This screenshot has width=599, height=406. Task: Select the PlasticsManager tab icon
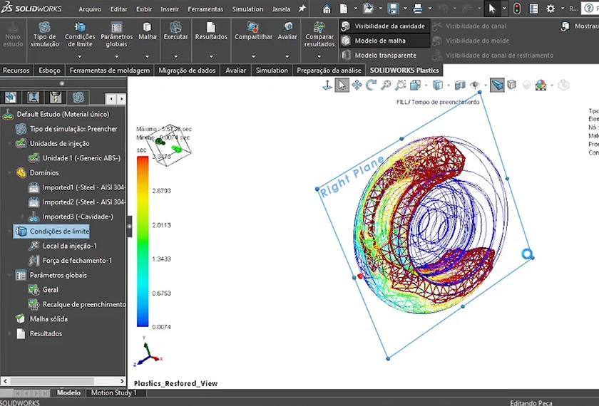click(x=78, y=98)
